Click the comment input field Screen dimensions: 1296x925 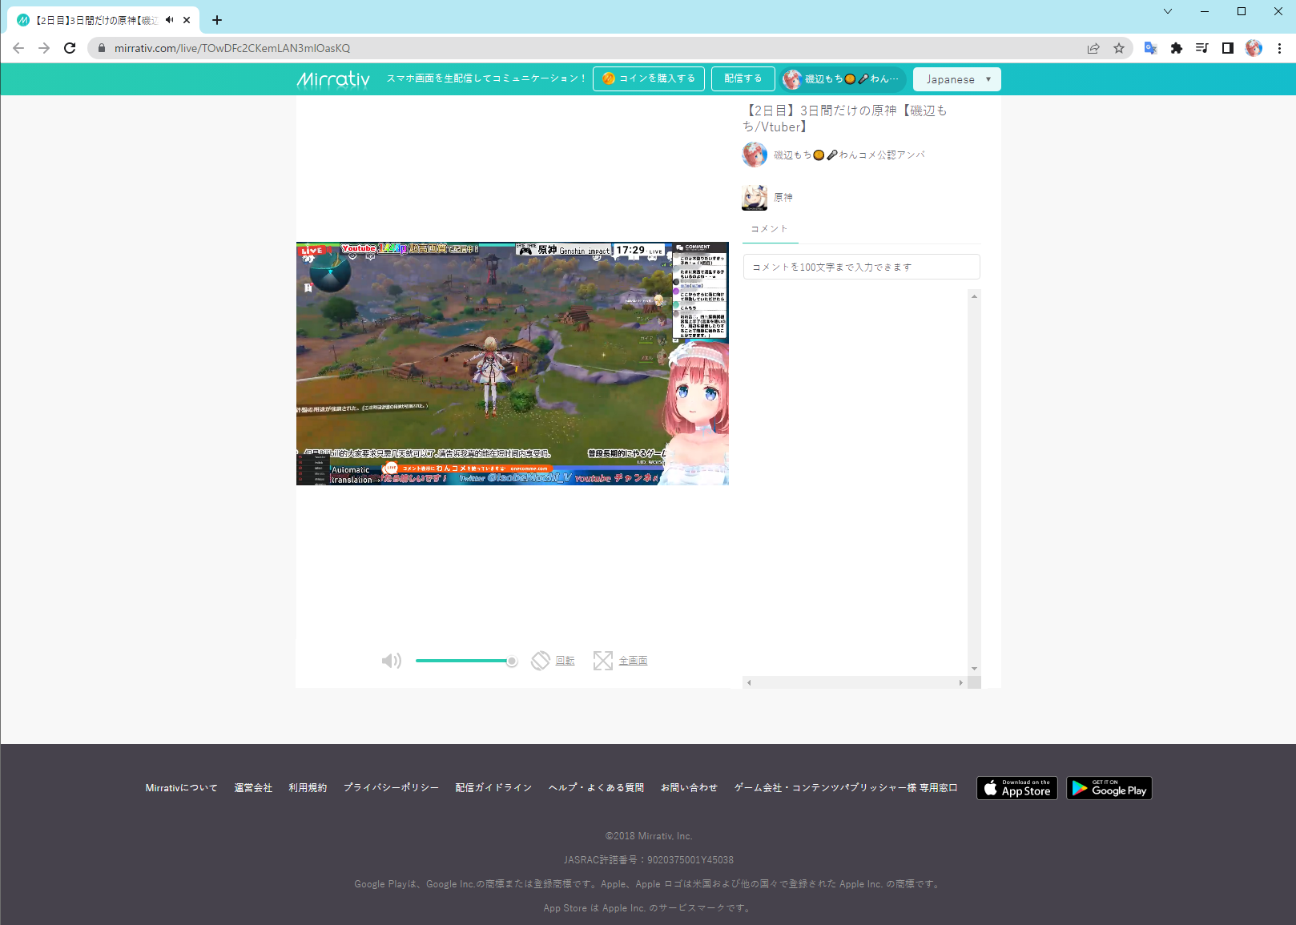click(861, 267)
